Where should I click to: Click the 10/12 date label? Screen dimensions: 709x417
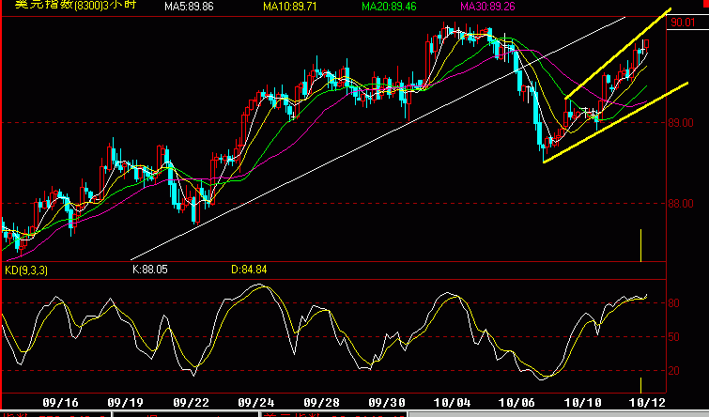coord(647,403)
